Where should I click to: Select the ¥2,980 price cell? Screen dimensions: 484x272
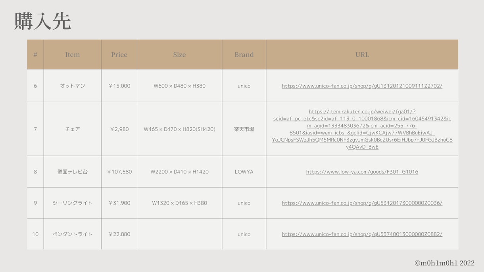click(x=119, y=129)
